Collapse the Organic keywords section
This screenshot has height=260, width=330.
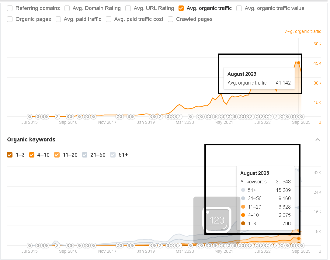(x=318, y=140)
